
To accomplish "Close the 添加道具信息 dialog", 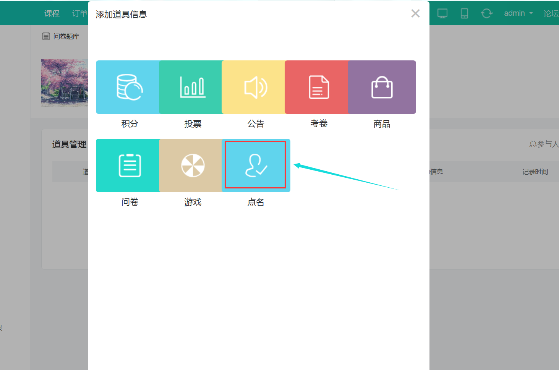I will pyautogui.click(x=415, y=14).
